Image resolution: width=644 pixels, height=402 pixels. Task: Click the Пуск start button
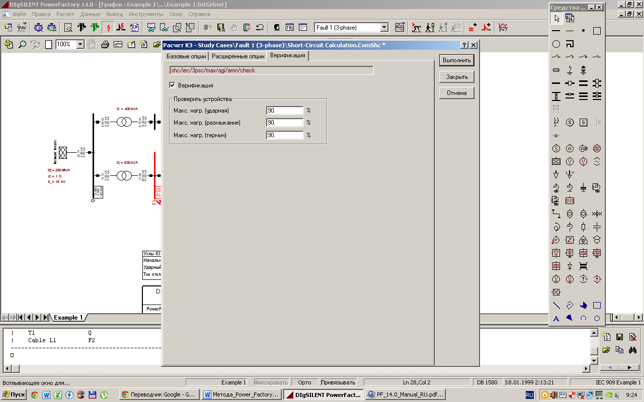[14, 395]
